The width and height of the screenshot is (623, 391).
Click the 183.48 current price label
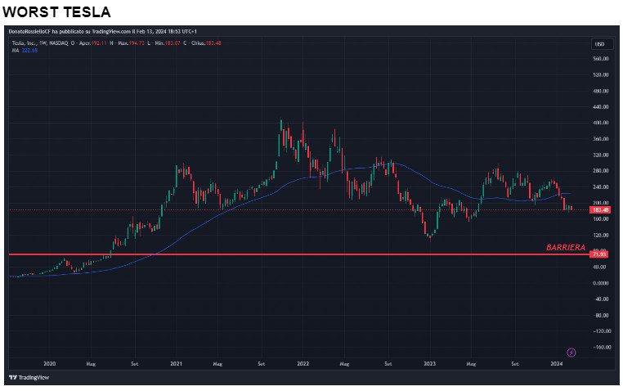coord(600,209)
